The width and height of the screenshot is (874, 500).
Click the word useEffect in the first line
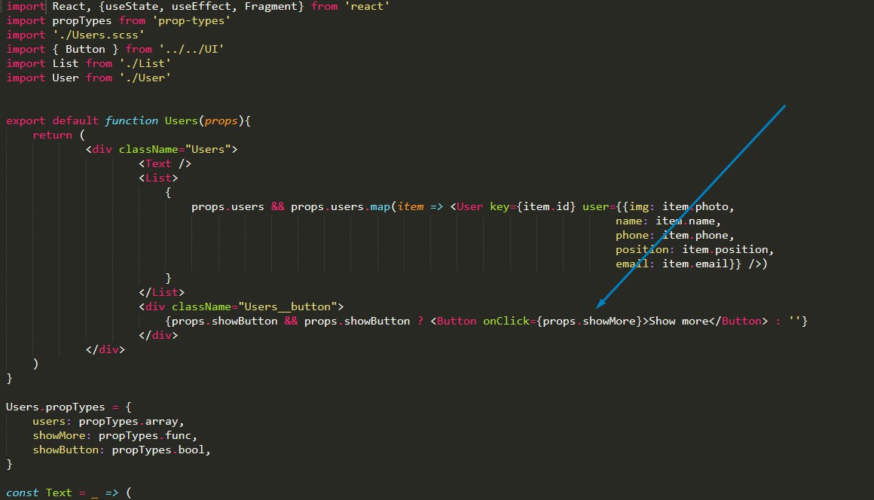[201, 6]
